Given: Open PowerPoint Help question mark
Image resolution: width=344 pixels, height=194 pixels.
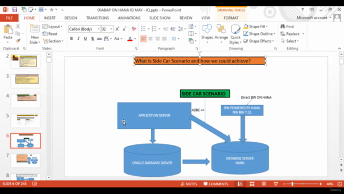Looking at the screenshot, I should click(303, 10).
